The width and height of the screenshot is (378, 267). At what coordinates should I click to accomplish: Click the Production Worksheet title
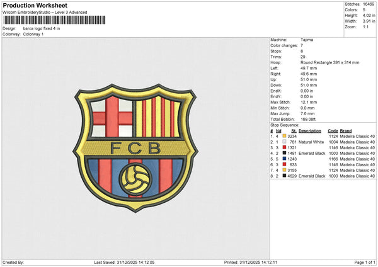[35, 6]
